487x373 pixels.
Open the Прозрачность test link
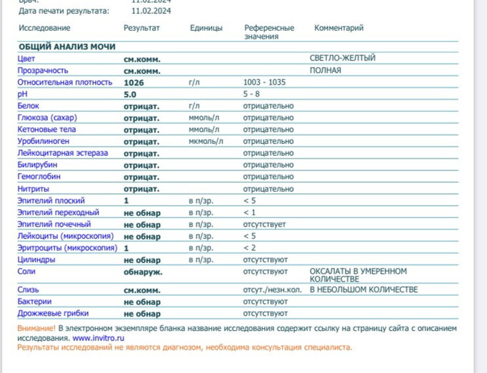click(x=43, y=71)
